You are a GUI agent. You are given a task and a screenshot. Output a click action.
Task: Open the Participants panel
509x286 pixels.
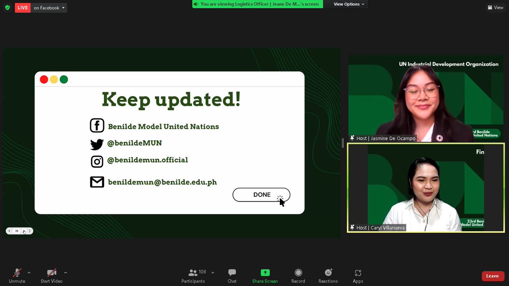(x=193, y=276)
